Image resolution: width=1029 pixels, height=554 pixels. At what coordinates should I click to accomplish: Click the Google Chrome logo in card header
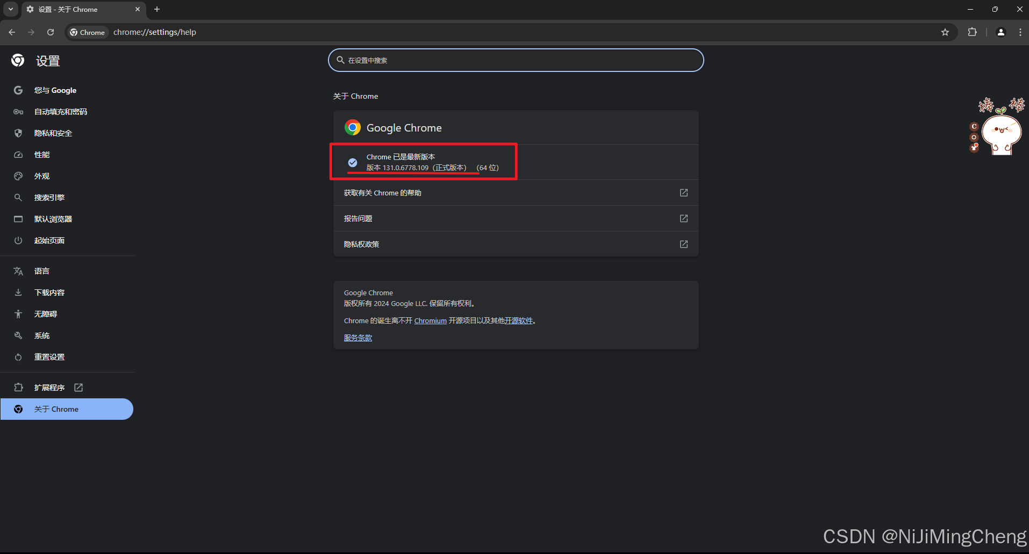click(x=353, y=128)
